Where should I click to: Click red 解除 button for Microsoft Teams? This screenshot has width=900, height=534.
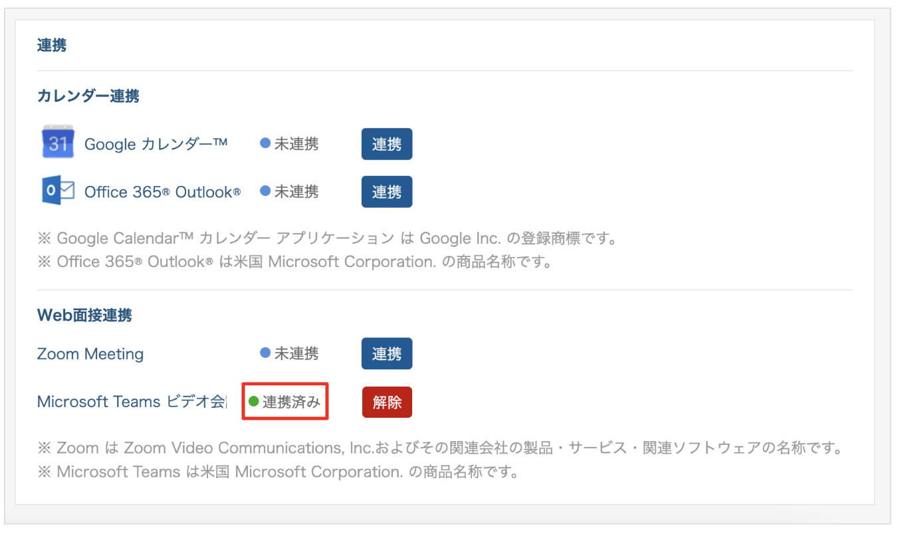(x=387, y=402)
